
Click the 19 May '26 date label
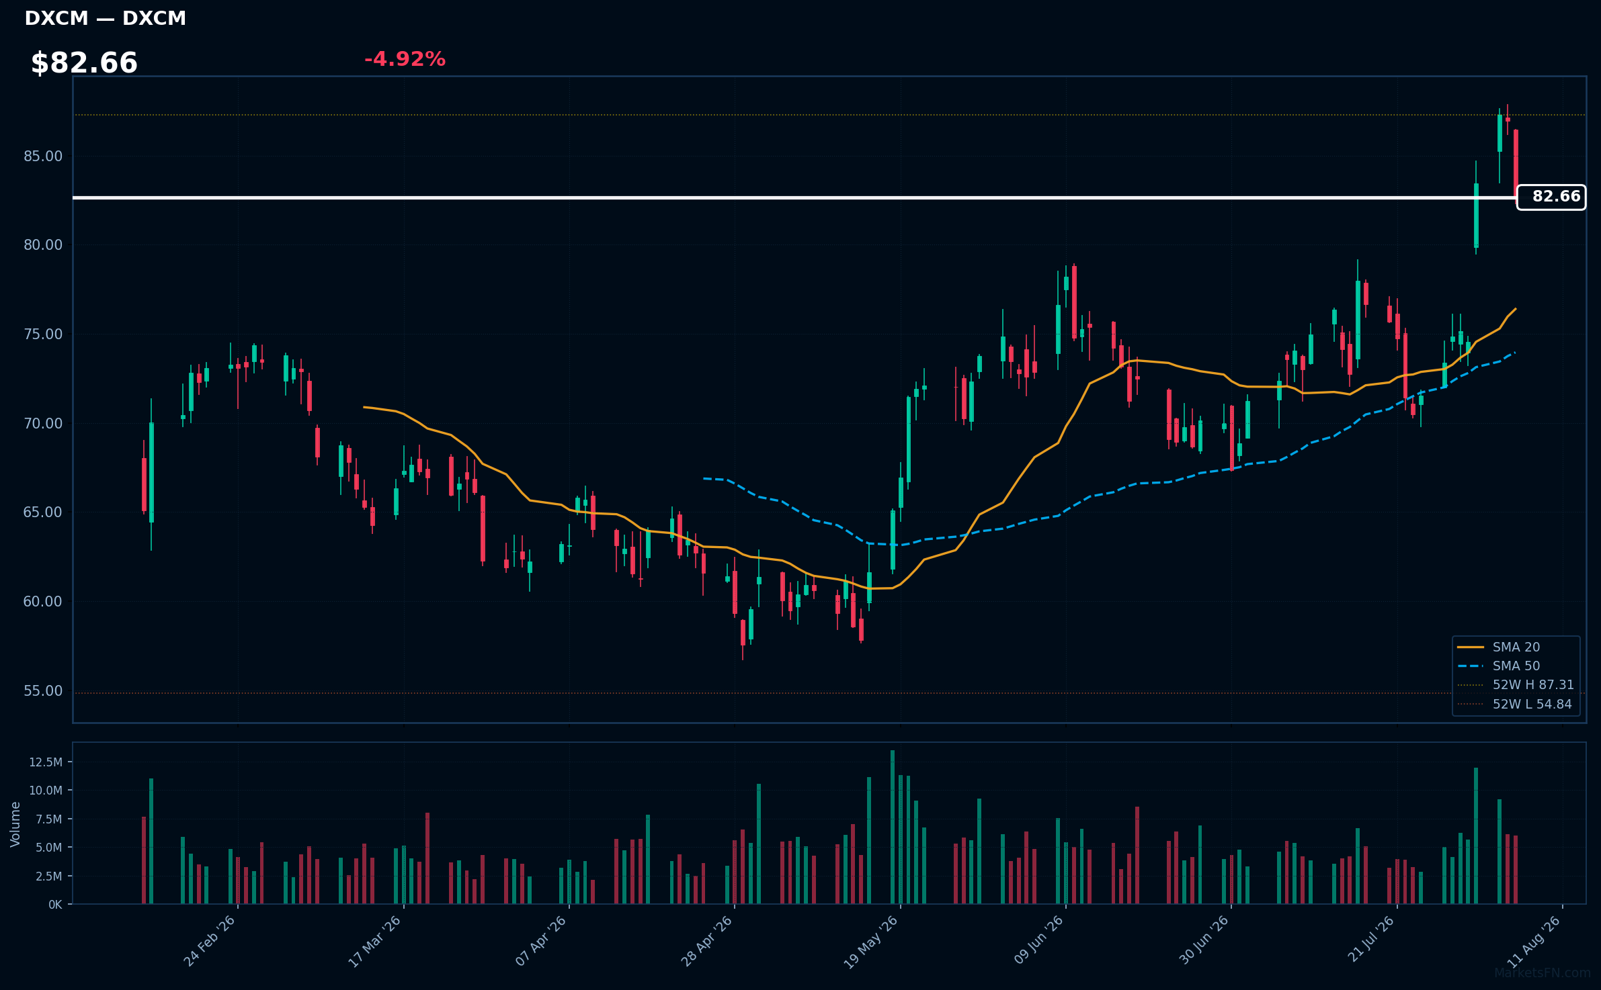[871, 942]
